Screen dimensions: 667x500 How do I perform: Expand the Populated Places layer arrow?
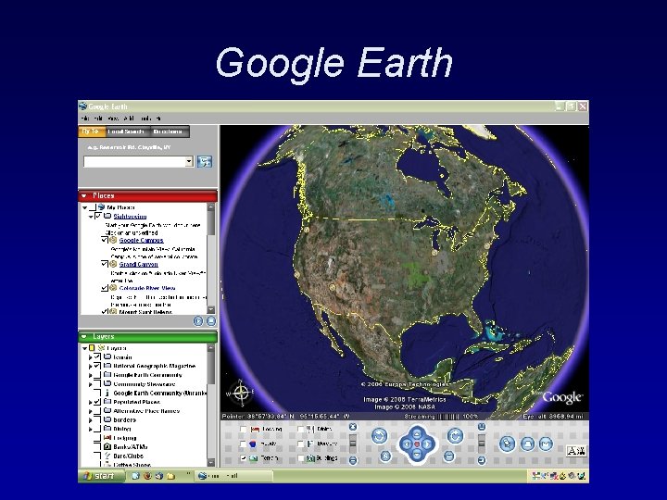pos(90,402)
